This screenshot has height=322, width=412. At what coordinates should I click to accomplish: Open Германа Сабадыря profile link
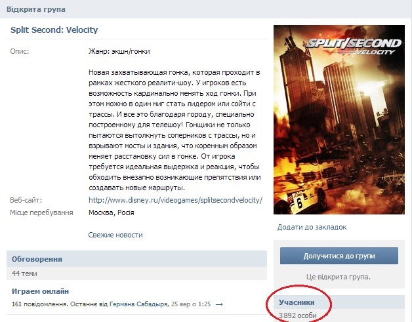point(138,304)
